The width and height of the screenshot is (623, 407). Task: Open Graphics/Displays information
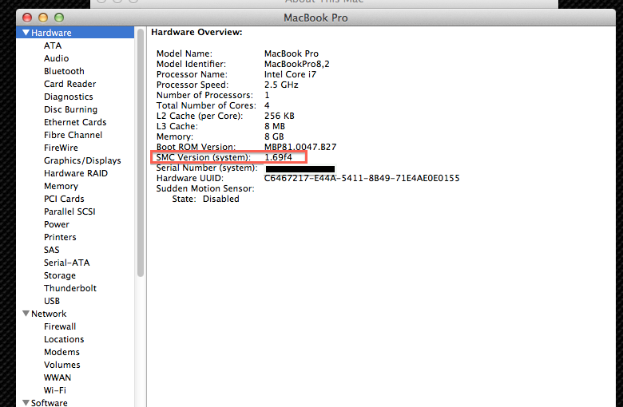tap(82, 161)
